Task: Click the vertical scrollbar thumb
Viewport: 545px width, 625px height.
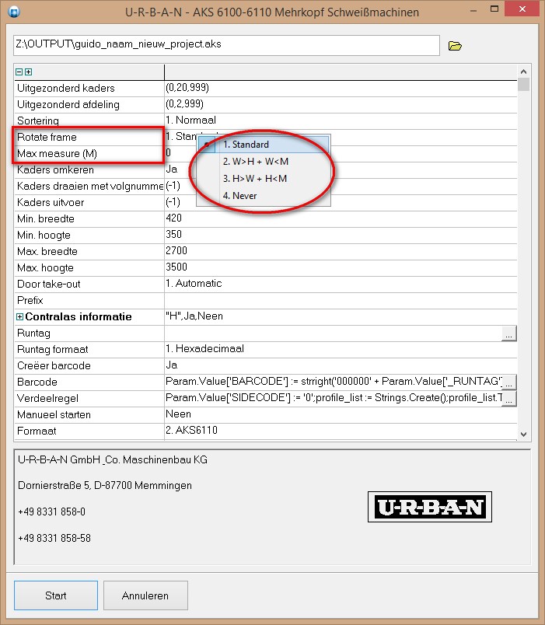Action: pyautogui.click(x=524, y=85)
